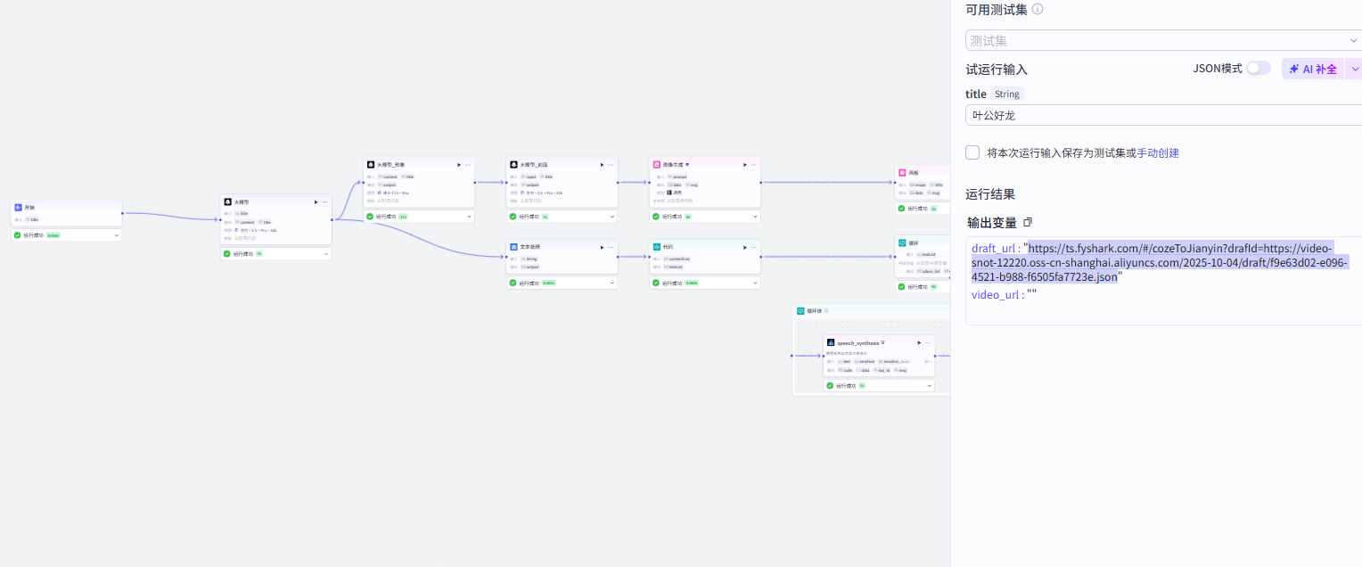Open the info icon beside 可用测试集
Viewport: 1362px width, 567px height.
(x=1038, y=9)
